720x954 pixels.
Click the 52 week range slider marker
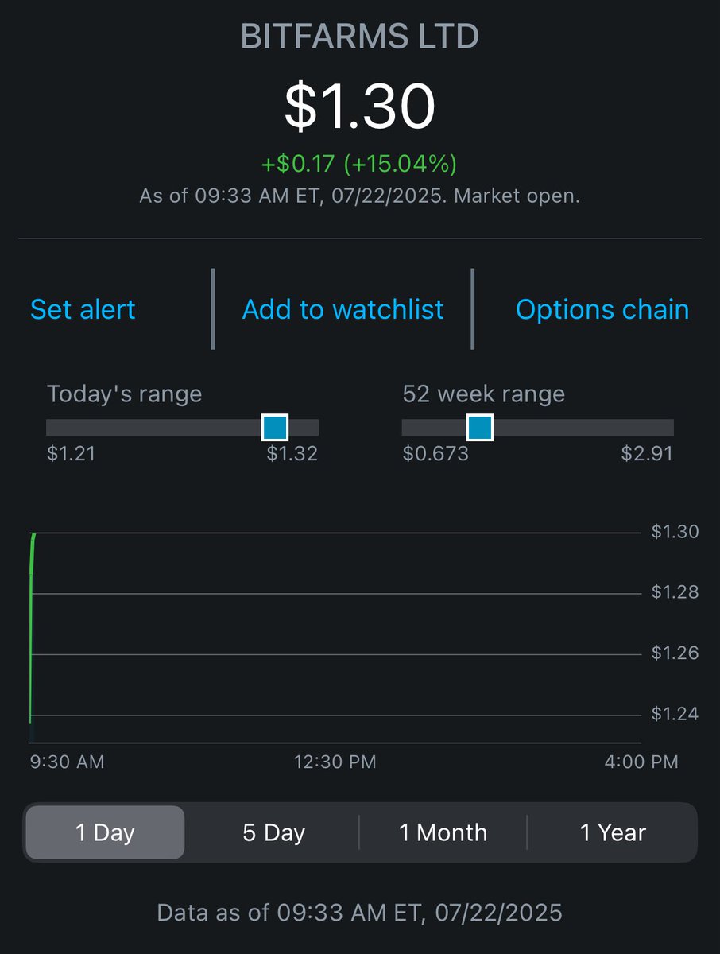[x=479, y=427]
